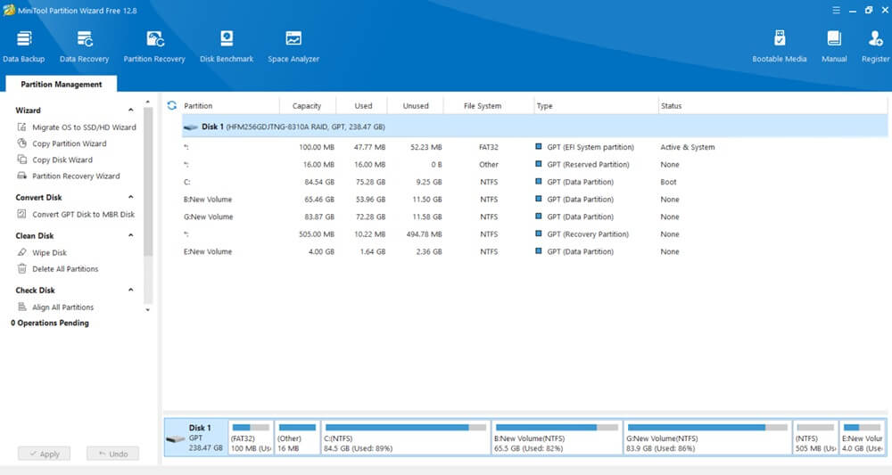This screenshot has width=892, height=475.
Task: Click the Apply button
Action: tap(44, 454)
